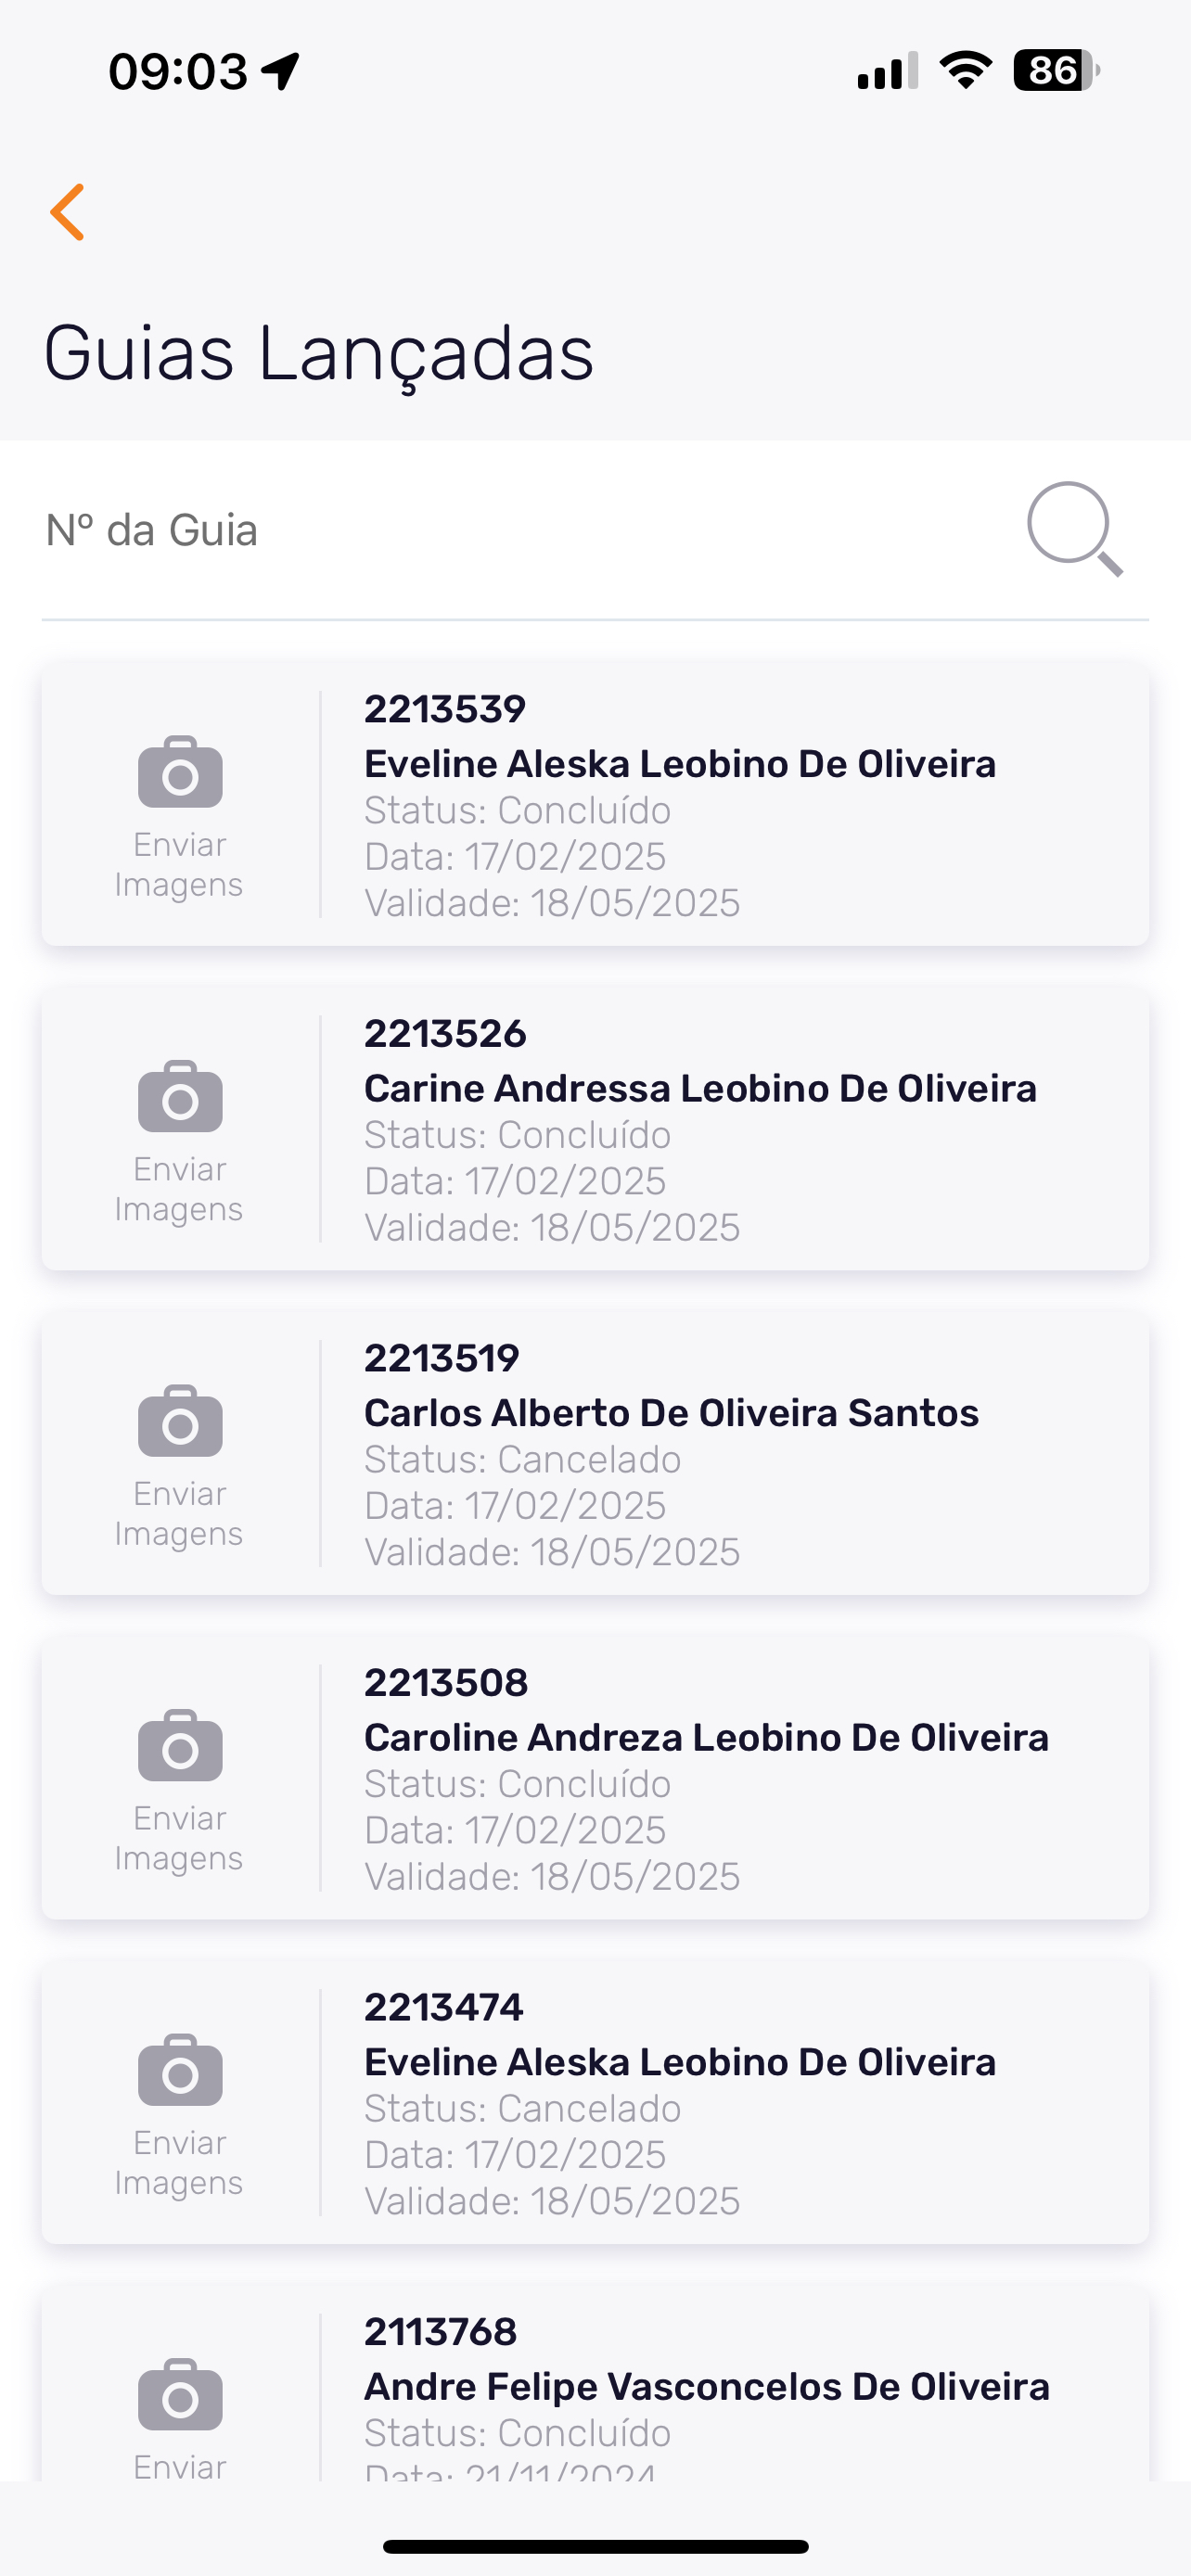Tap the battery indicator in status bar
This screenshot has height=2576, width=1191.
click(x=1056, y=71)
